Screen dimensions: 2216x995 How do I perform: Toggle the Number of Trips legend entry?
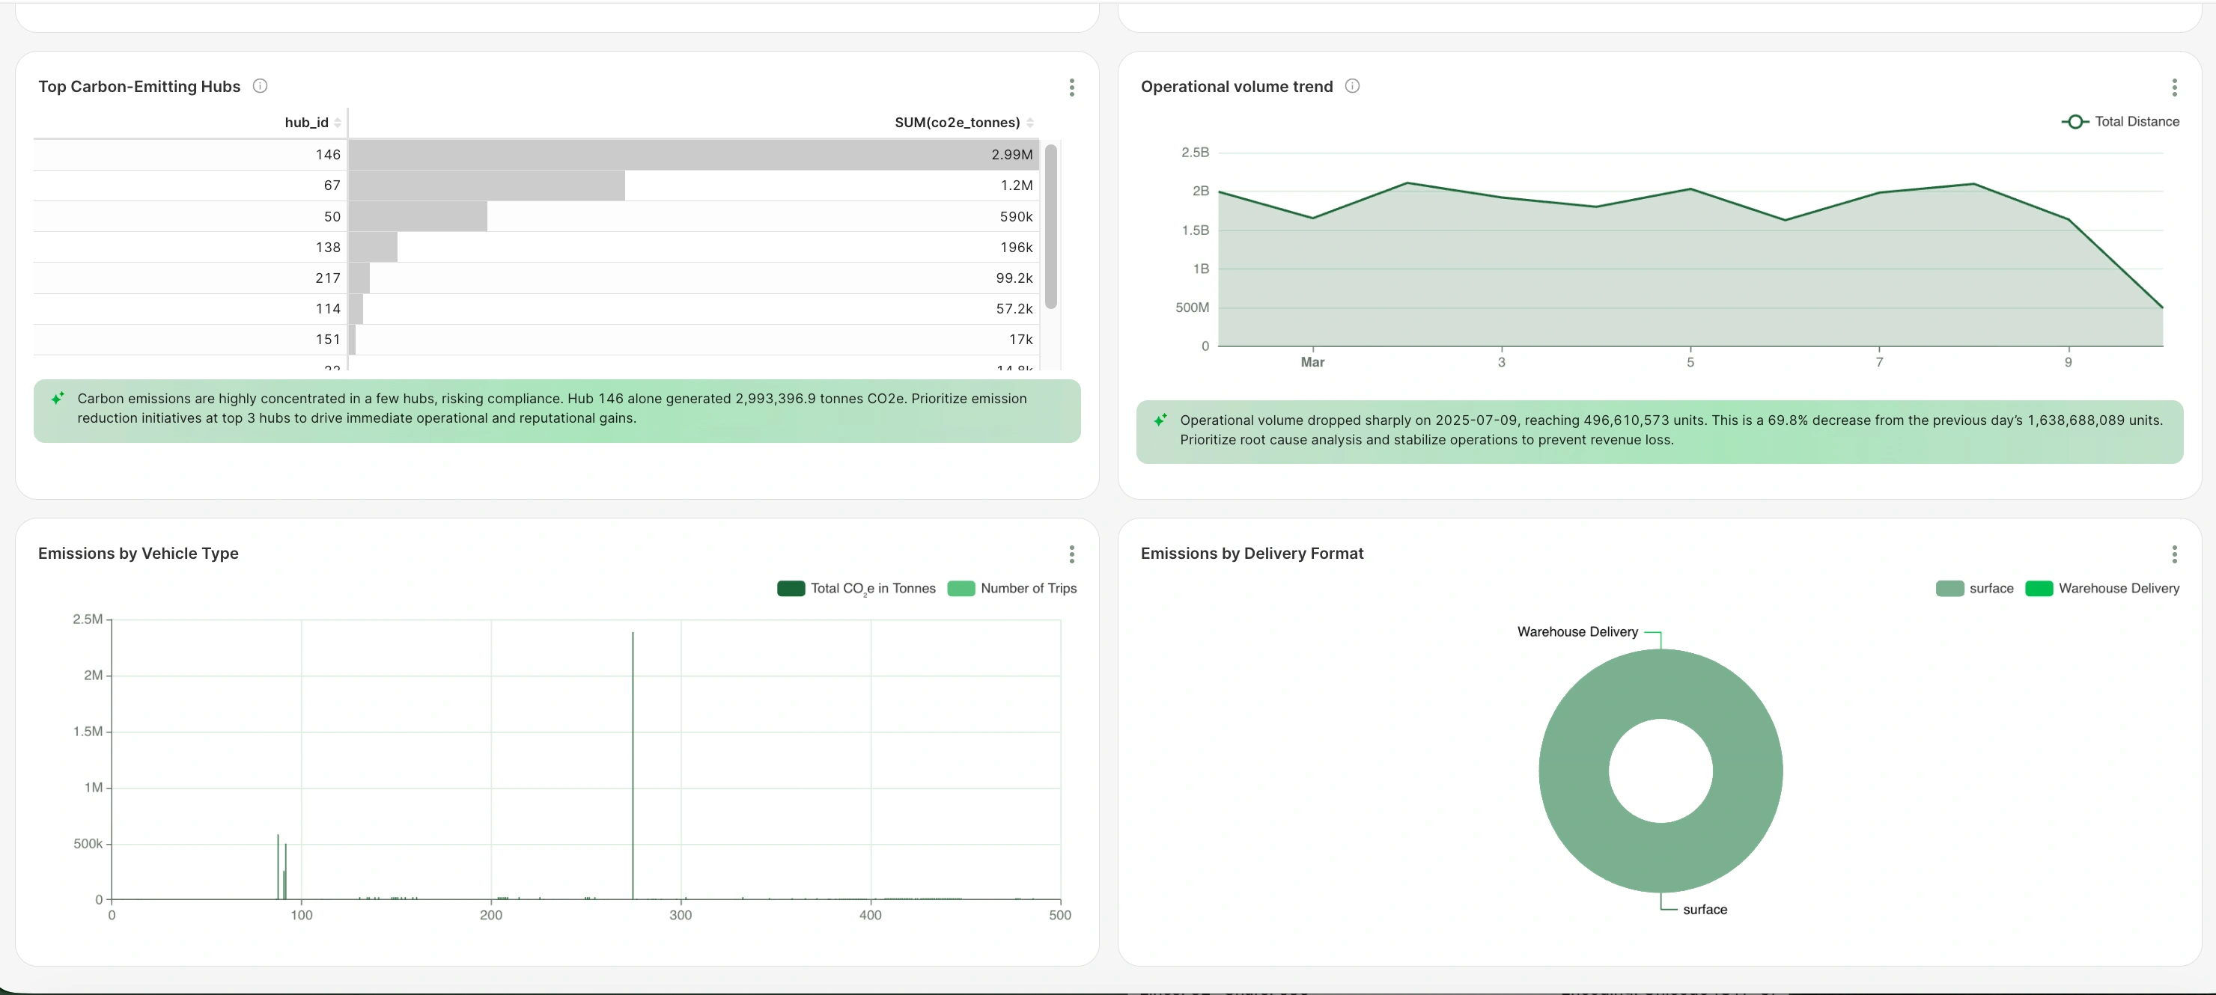tap(1014, 588)
